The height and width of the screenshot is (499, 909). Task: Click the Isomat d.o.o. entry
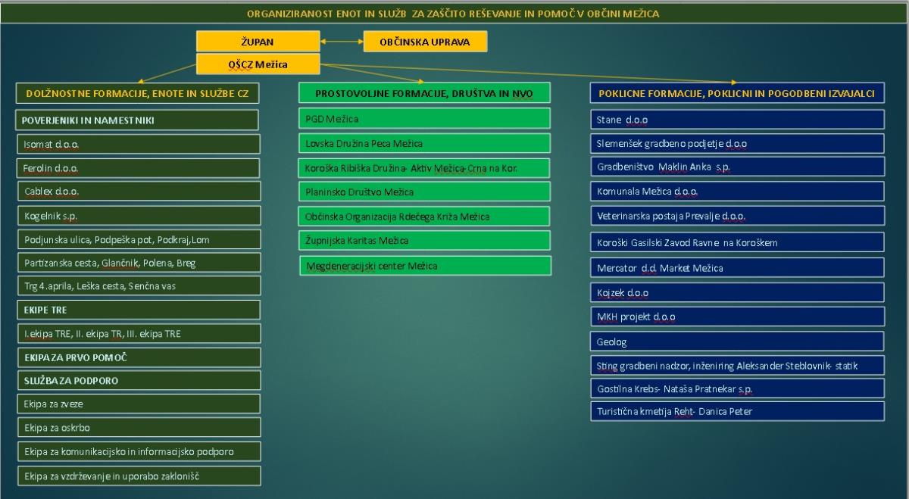coord(139,144)
